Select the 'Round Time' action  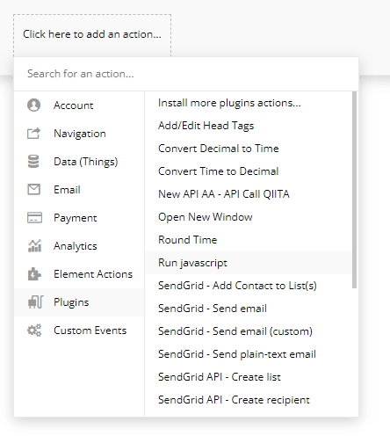(x=188, y=240)
